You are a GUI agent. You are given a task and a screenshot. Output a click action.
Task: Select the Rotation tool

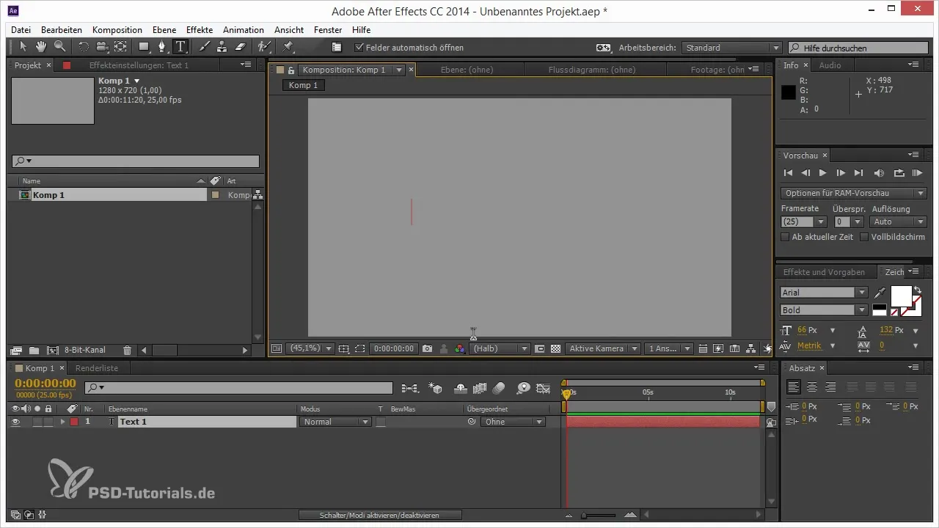pos(84,47)
